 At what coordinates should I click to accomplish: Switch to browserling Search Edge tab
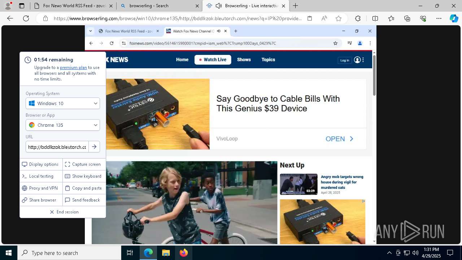pos(159,6)
